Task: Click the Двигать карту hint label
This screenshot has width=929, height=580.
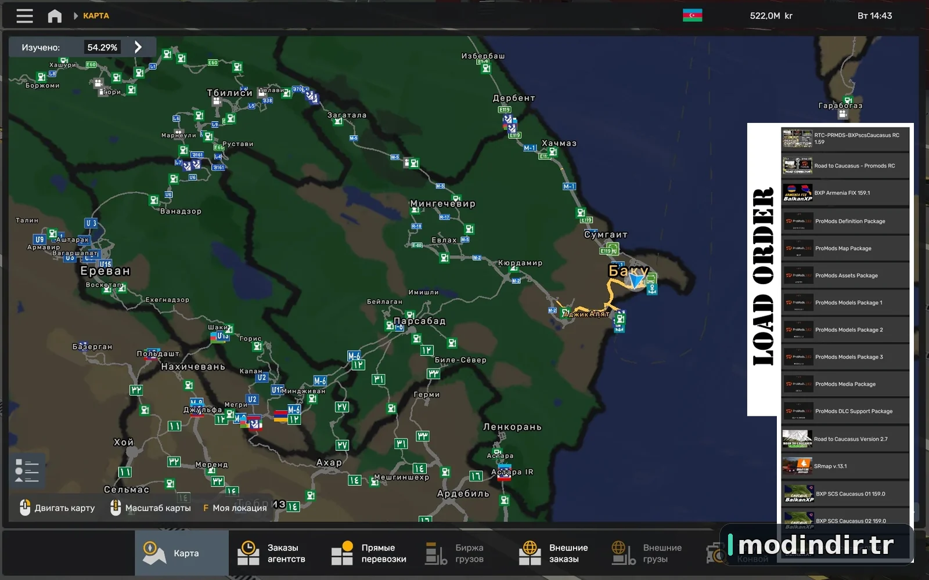Action: 64,507
